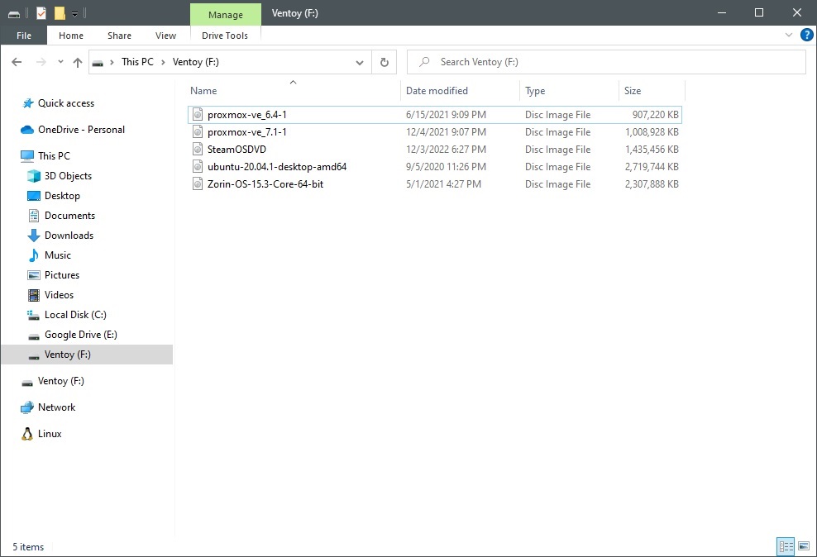Click the 2,719,744 KB size cell
Viewport: 817px width, 557px height.
[x=652, y=167]
